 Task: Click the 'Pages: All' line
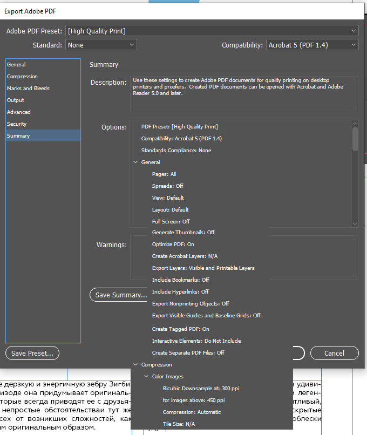click(164, 174)
